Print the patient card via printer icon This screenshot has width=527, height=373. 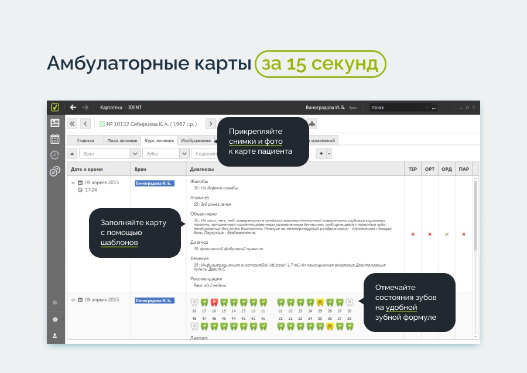coord(312,124)
